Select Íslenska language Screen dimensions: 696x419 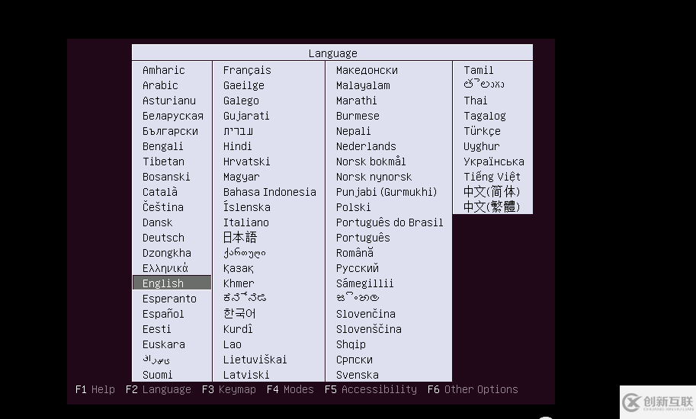pos(246,207)
